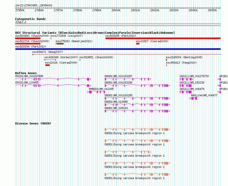Viewport: 228px width, 186px height.
Task: Click the RHBDD3|NM_012265 transcript label
Action: [x=101, y=89]
